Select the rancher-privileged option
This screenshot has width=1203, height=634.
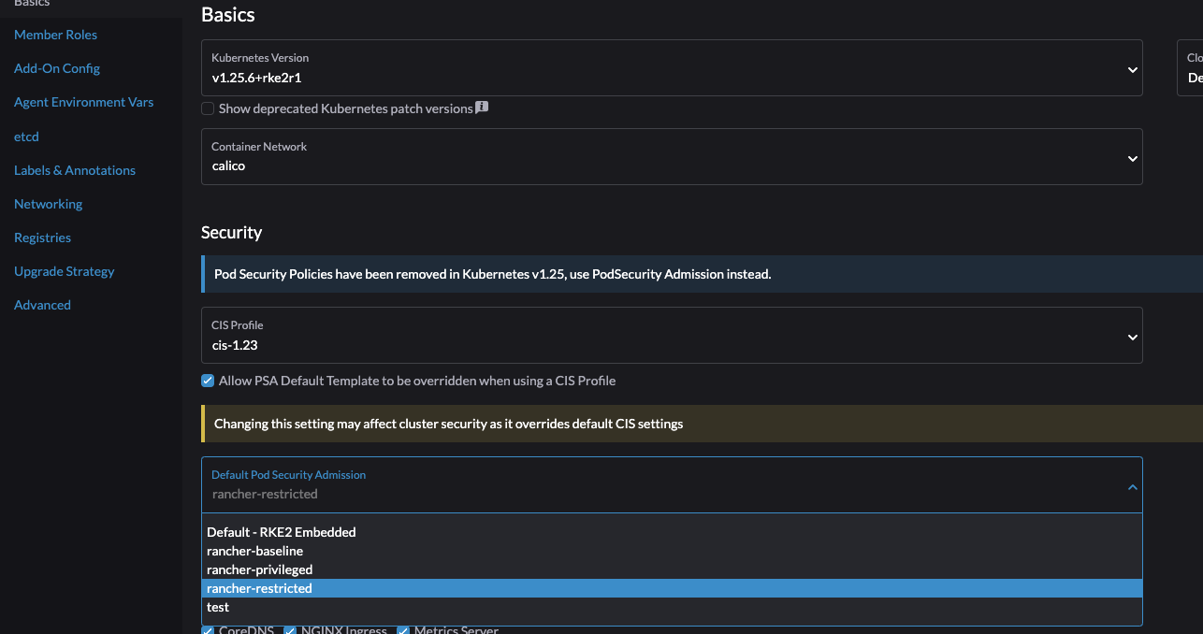(x=259, y=569)
